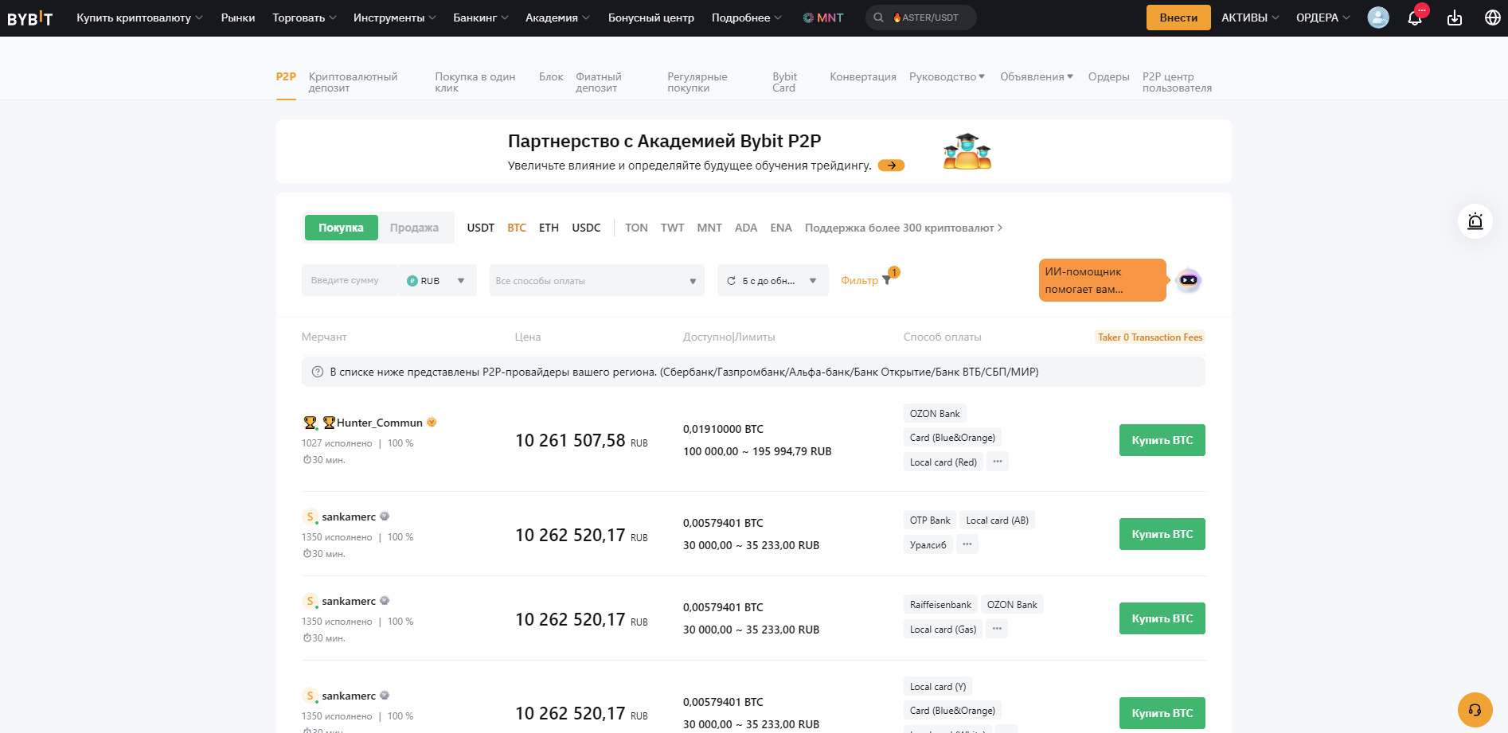Screen dimensions: 1508x733
Task: Open the Рынки menu
Action: 238,17
